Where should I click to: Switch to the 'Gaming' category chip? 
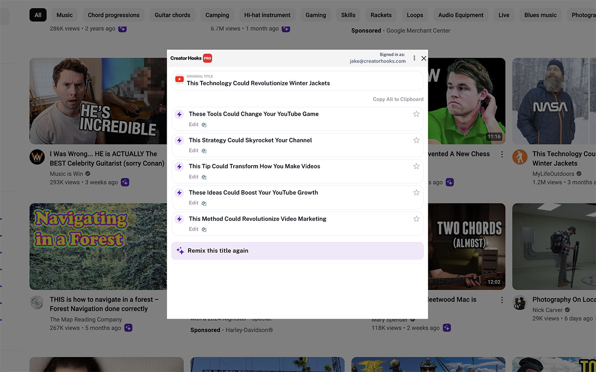click(316, 15)
